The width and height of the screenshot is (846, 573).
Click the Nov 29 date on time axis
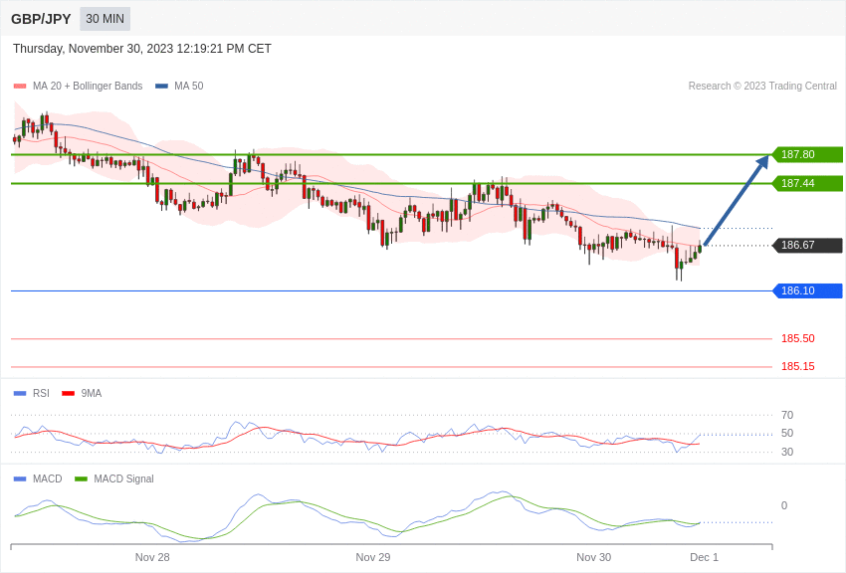(x=373, y=557)
